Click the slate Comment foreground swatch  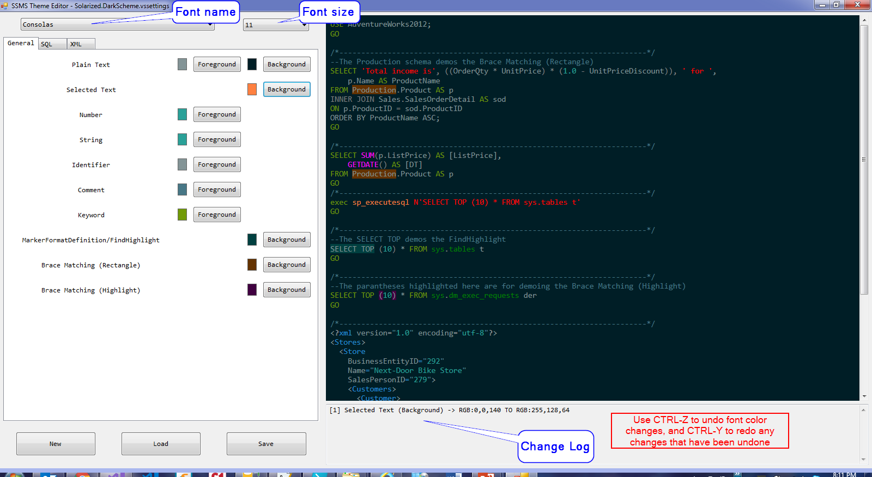tap(182, 189)
